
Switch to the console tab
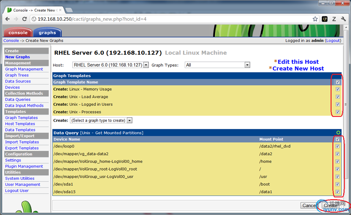(18, 32)
